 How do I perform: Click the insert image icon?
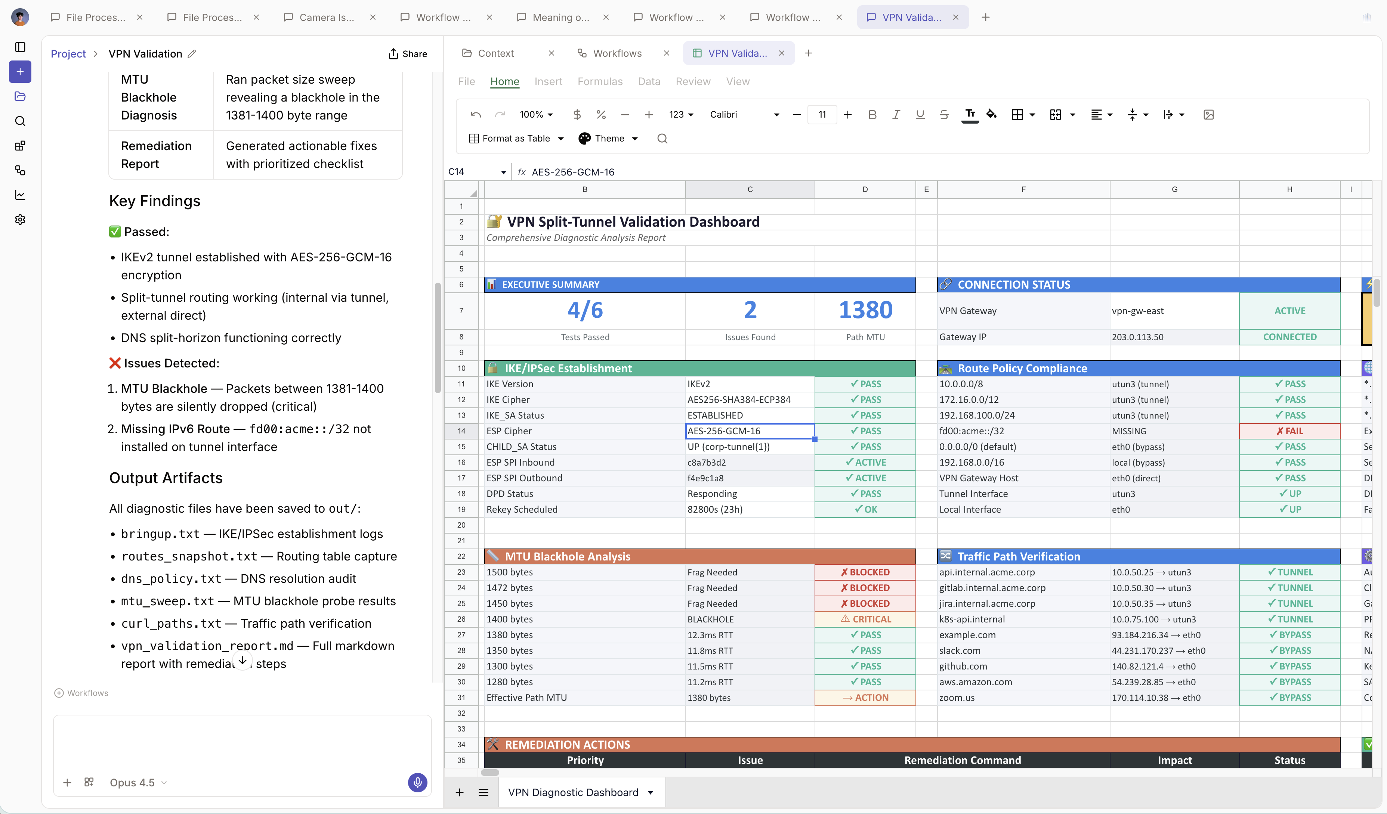[x=1209, y=114]
